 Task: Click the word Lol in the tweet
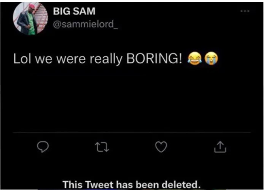(x=21, y=59)
